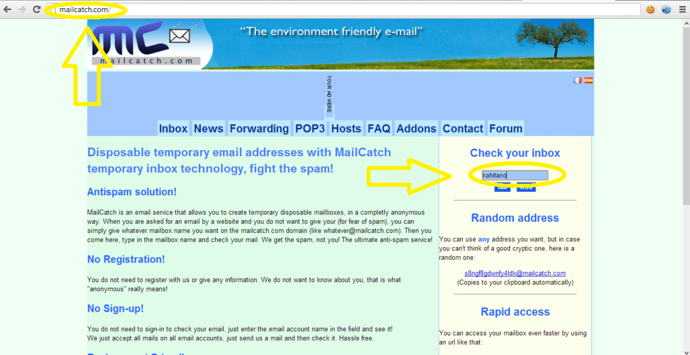Visit the Addons tab
Image resolution: width=690 pixels, height=355 pixels.
tap(416, 129)
